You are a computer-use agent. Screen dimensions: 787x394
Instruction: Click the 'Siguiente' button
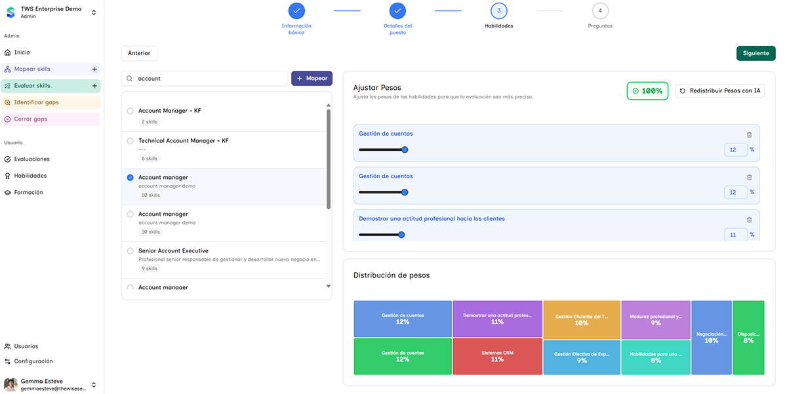pyautogui.click(x=756, y=53)
